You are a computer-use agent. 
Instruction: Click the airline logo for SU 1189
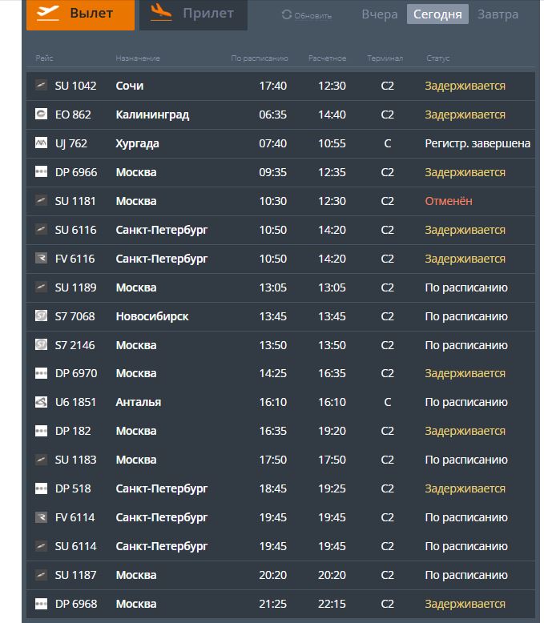(x=41, y=287)
